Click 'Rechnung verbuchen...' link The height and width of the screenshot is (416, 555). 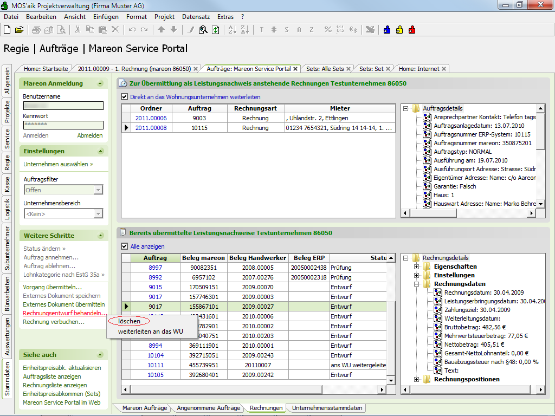[x=54, y=322]
